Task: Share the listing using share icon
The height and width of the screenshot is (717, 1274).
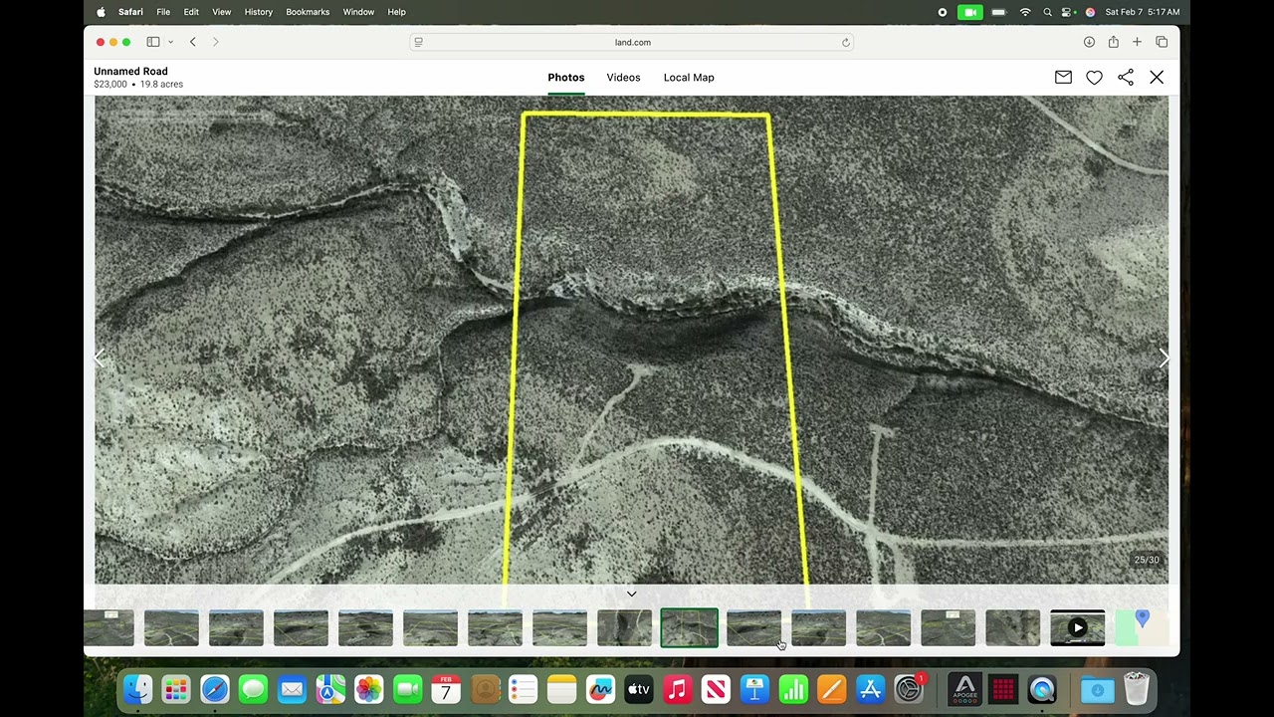Action: click(1126, 78)
